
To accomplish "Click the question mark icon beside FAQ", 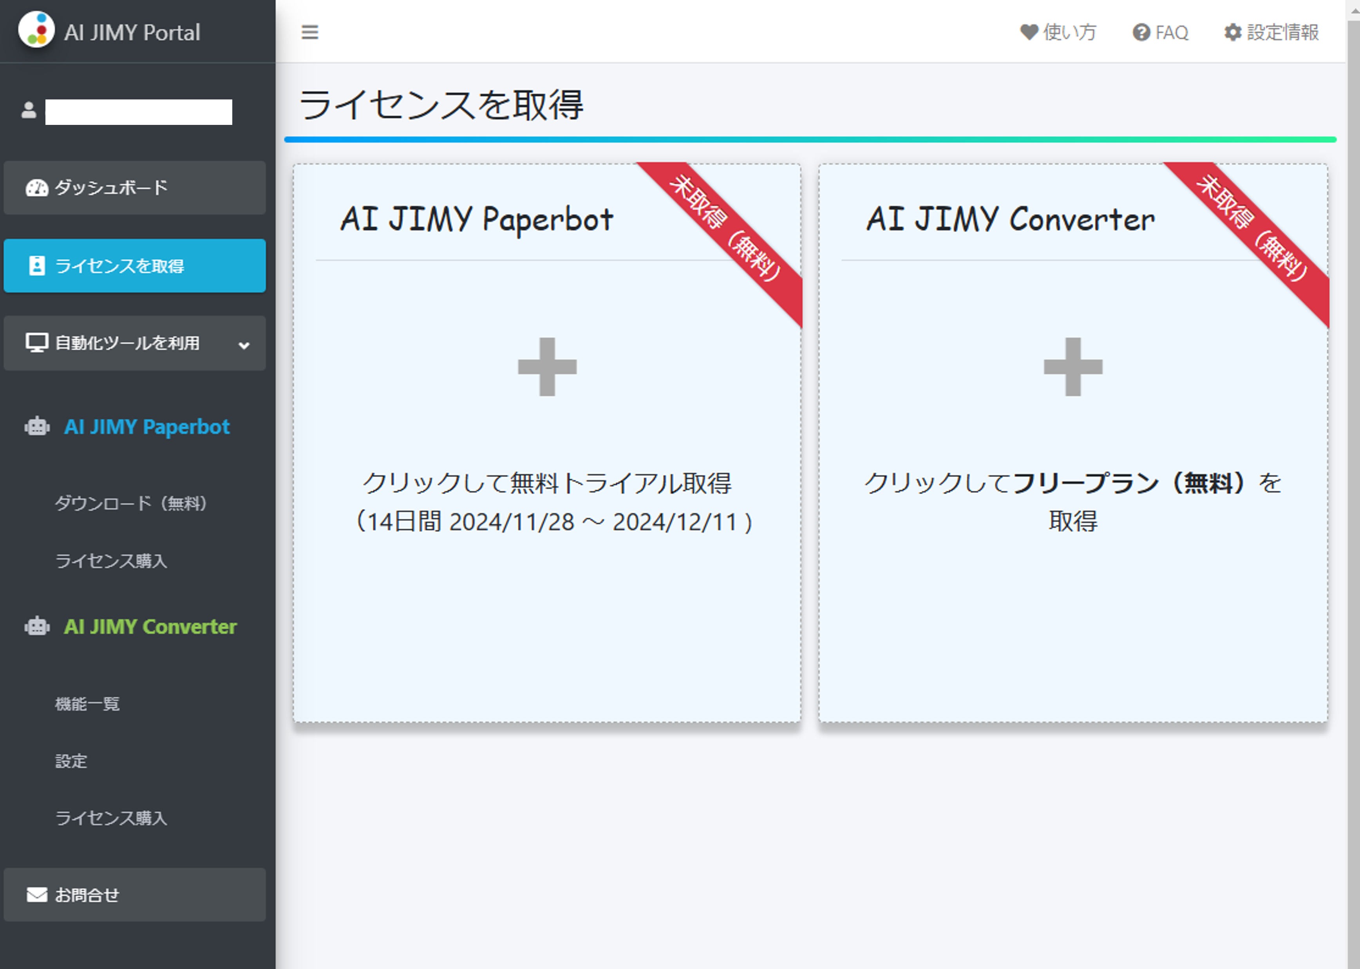I will pyautogui.click(x=1141, y=32).
